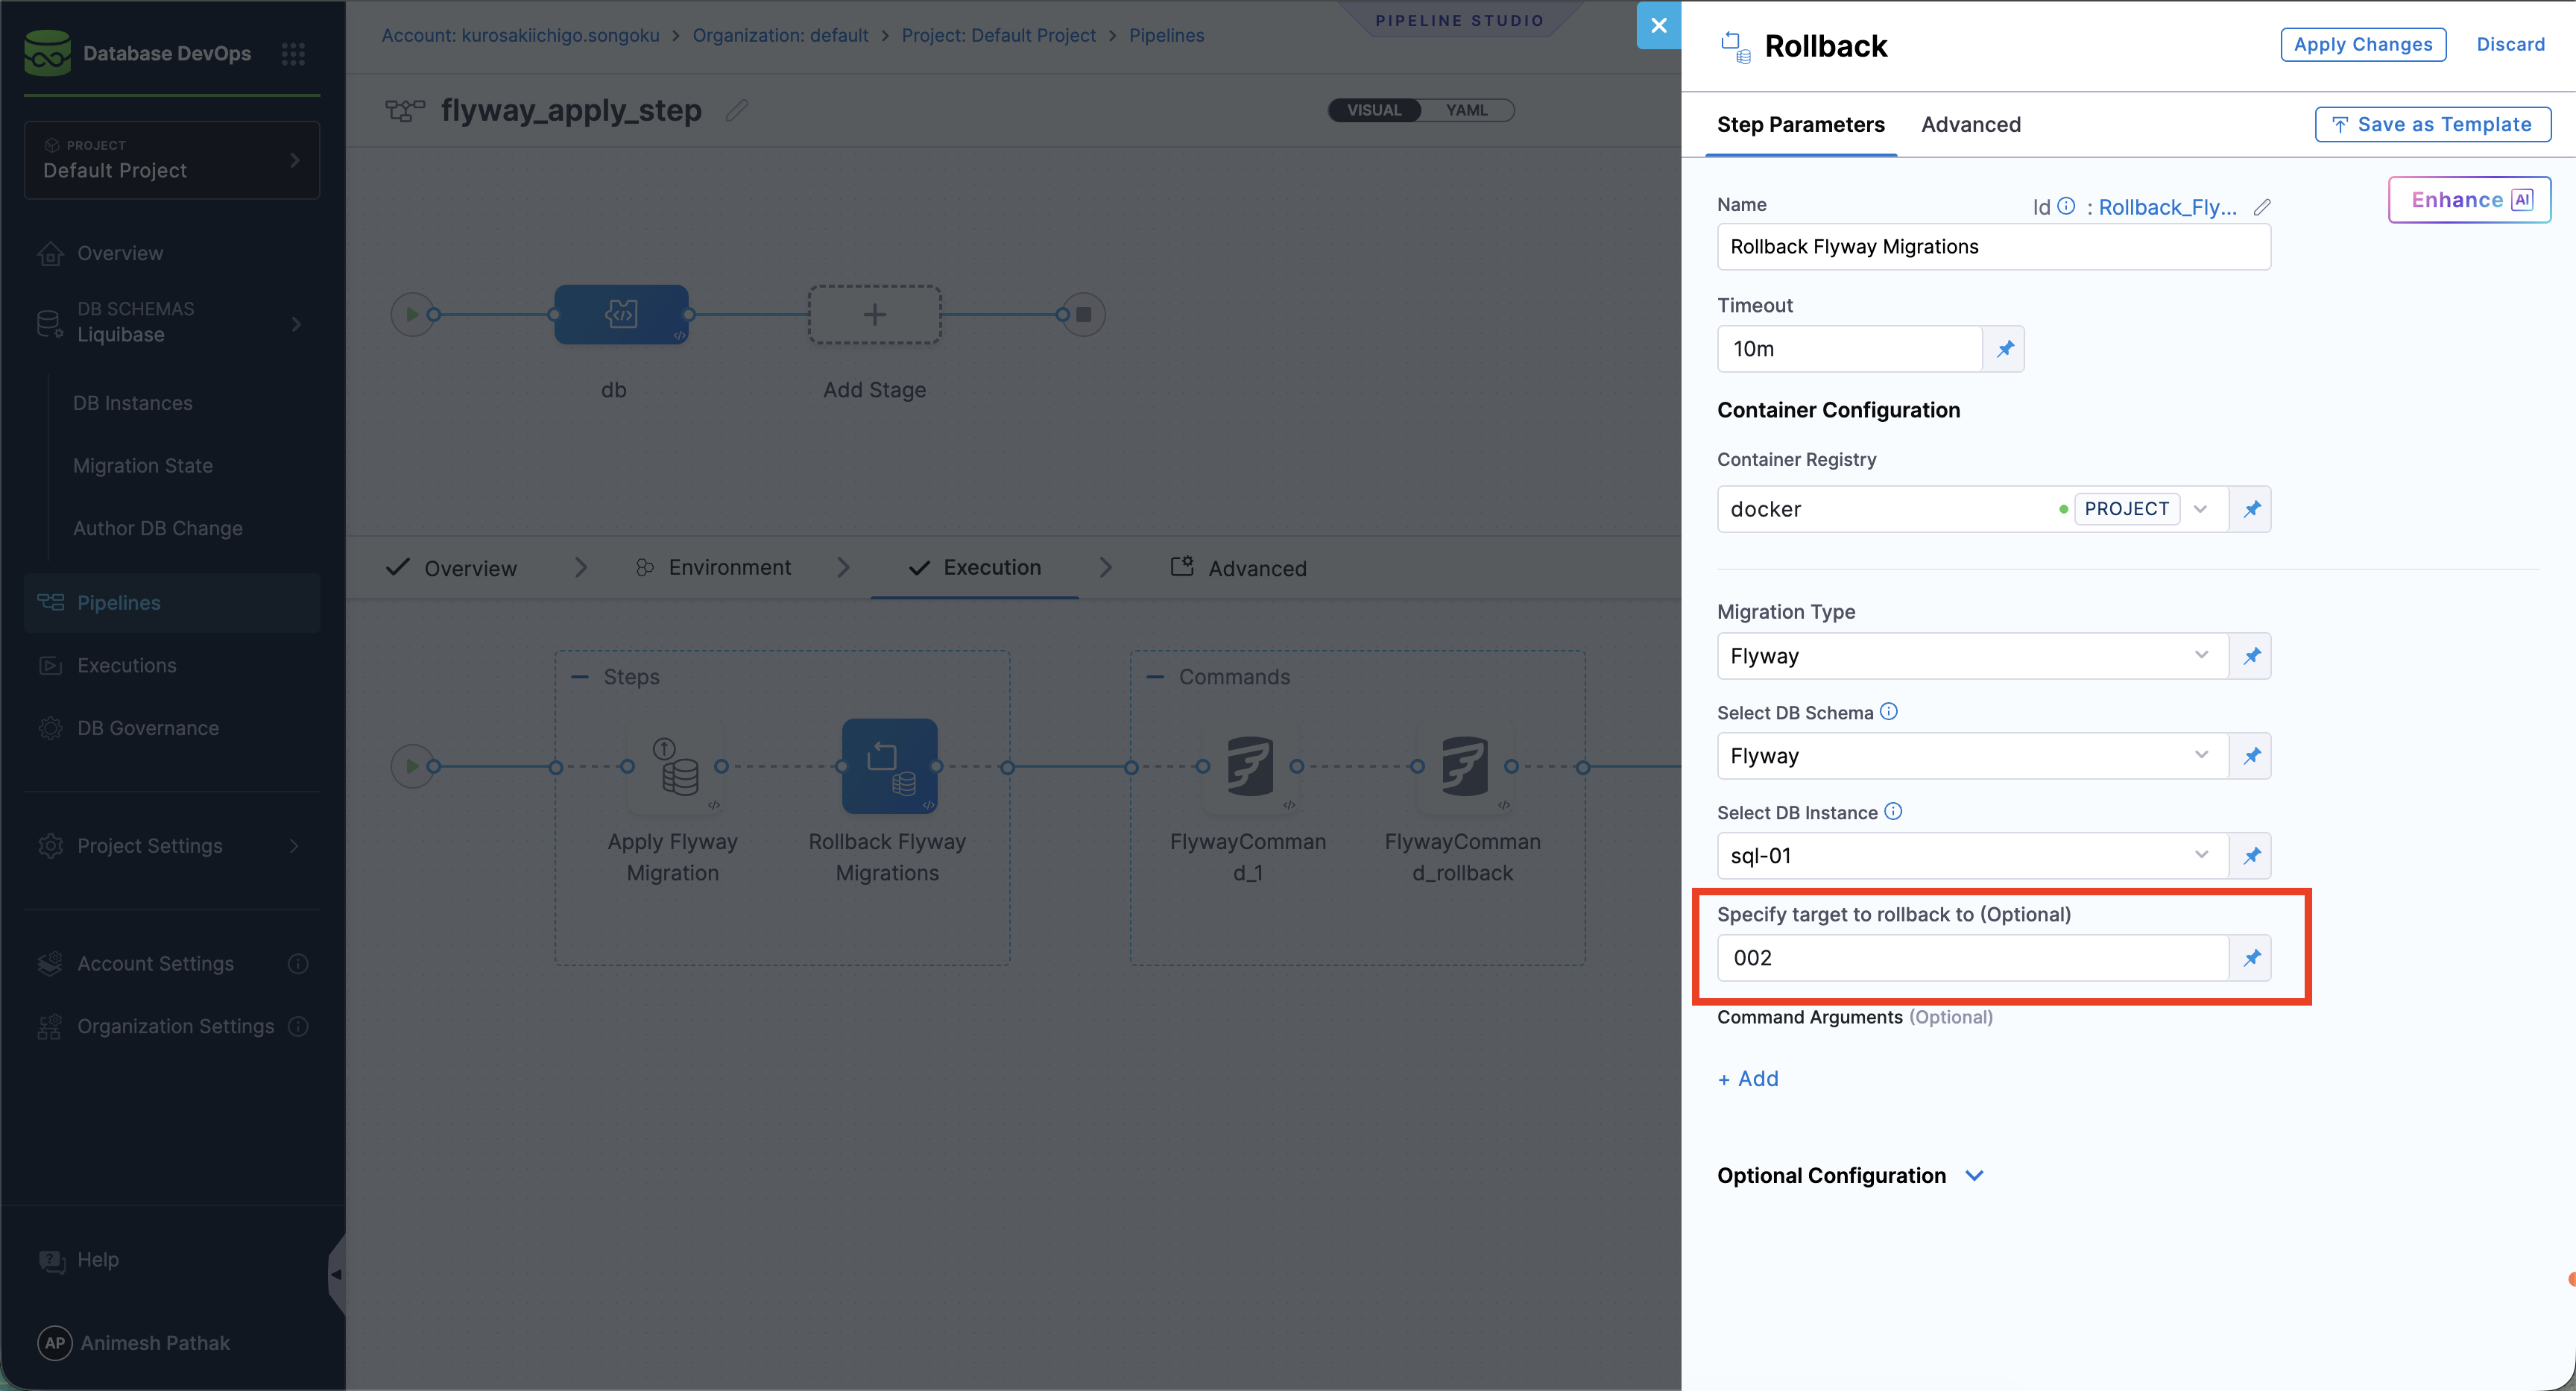2576x1391 pixels.
Task: Click the info icon next to Select DB Instance
Action: [x=1893, y=812]
